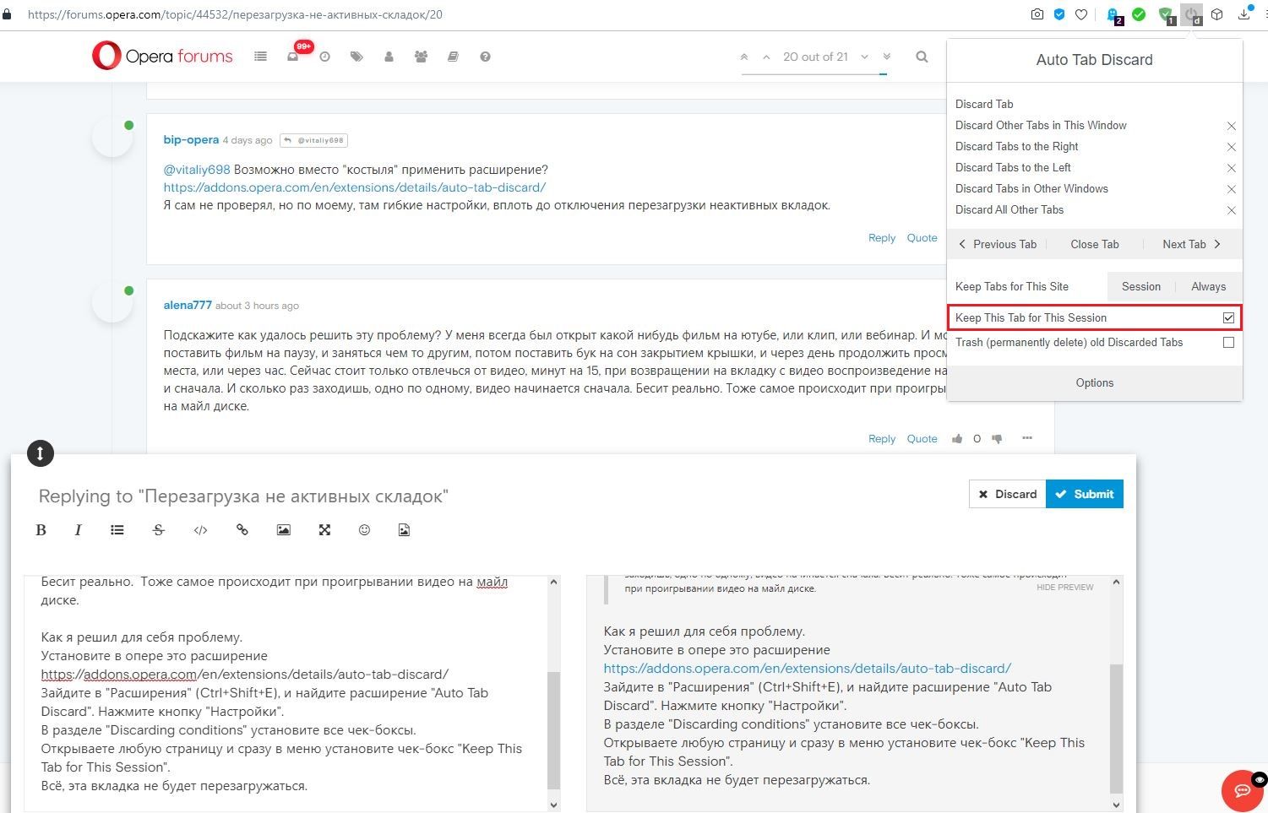The width and height of the screenshot is (1268, 813).
Task: Choose Discard Tabs to the Right
Action: coord(1016,146)
